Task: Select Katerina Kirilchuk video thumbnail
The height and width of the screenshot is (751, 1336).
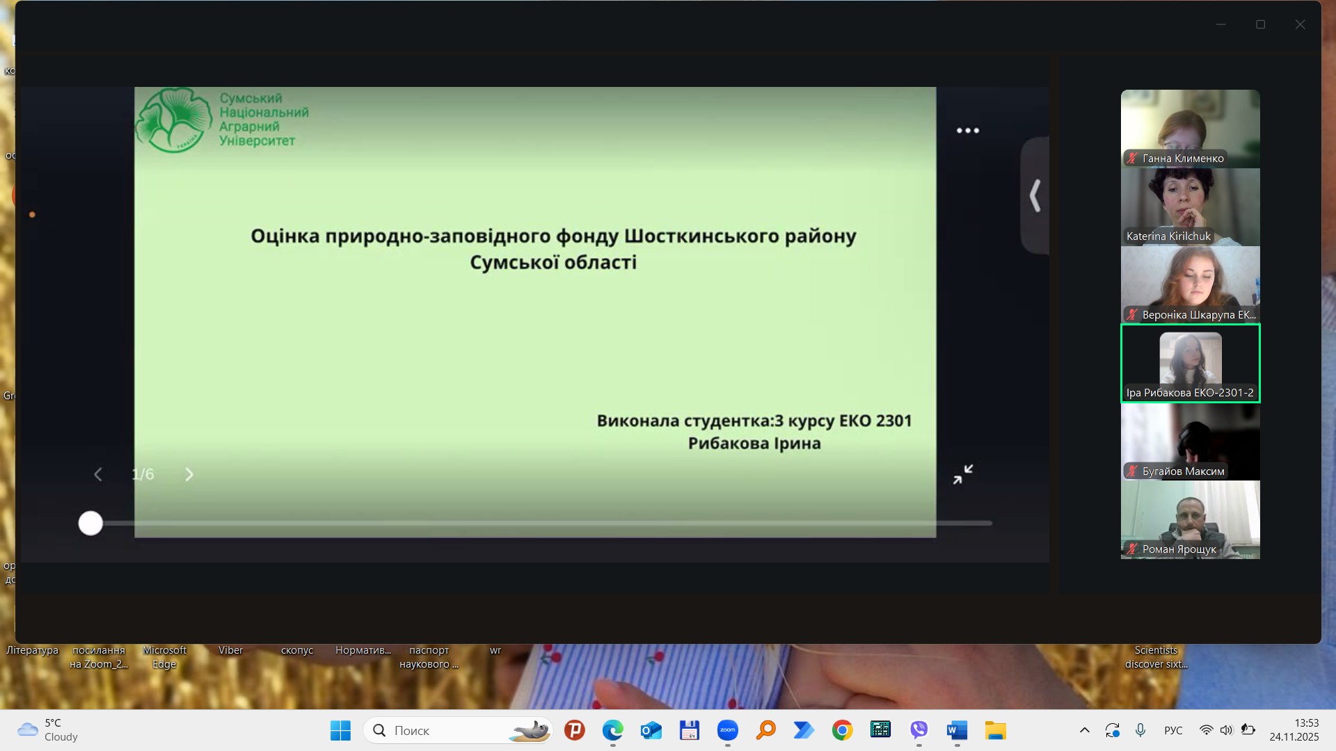Action: coord(1190,206)
